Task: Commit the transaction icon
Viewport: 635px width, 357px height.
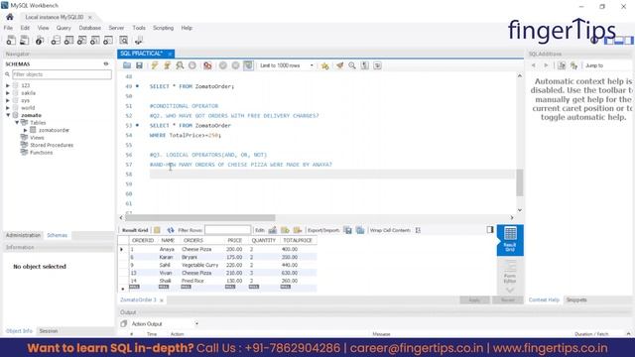Action: point(222,65)
